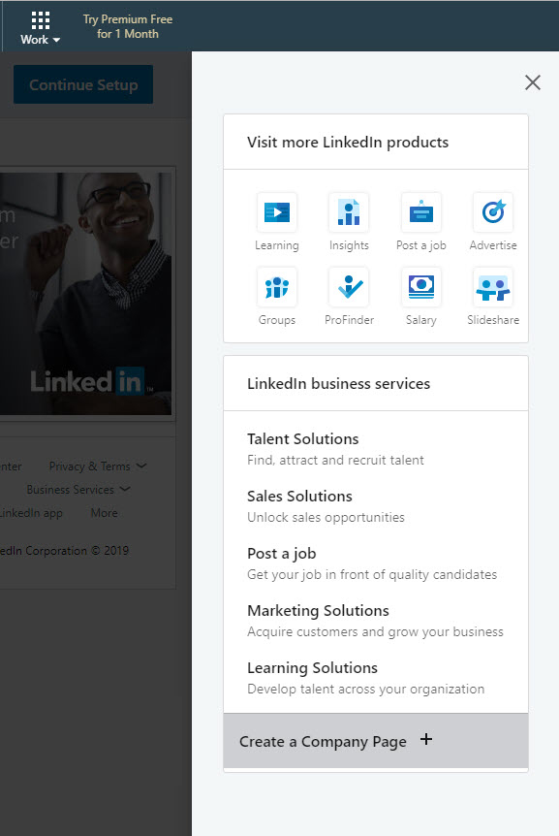Click Create a Company Page
This screenshot has width=559, height=836.
(376, 741)
